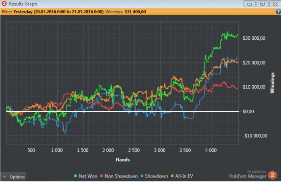The image size is (281, 182).
Task: Click the green Net Won color swatch
Action: tap(75, 176)
